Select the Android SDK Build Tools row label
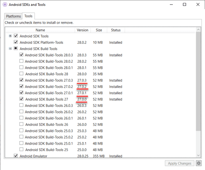Image resolution: width=205 pixels, height=170 pixels. pos(38,49)
